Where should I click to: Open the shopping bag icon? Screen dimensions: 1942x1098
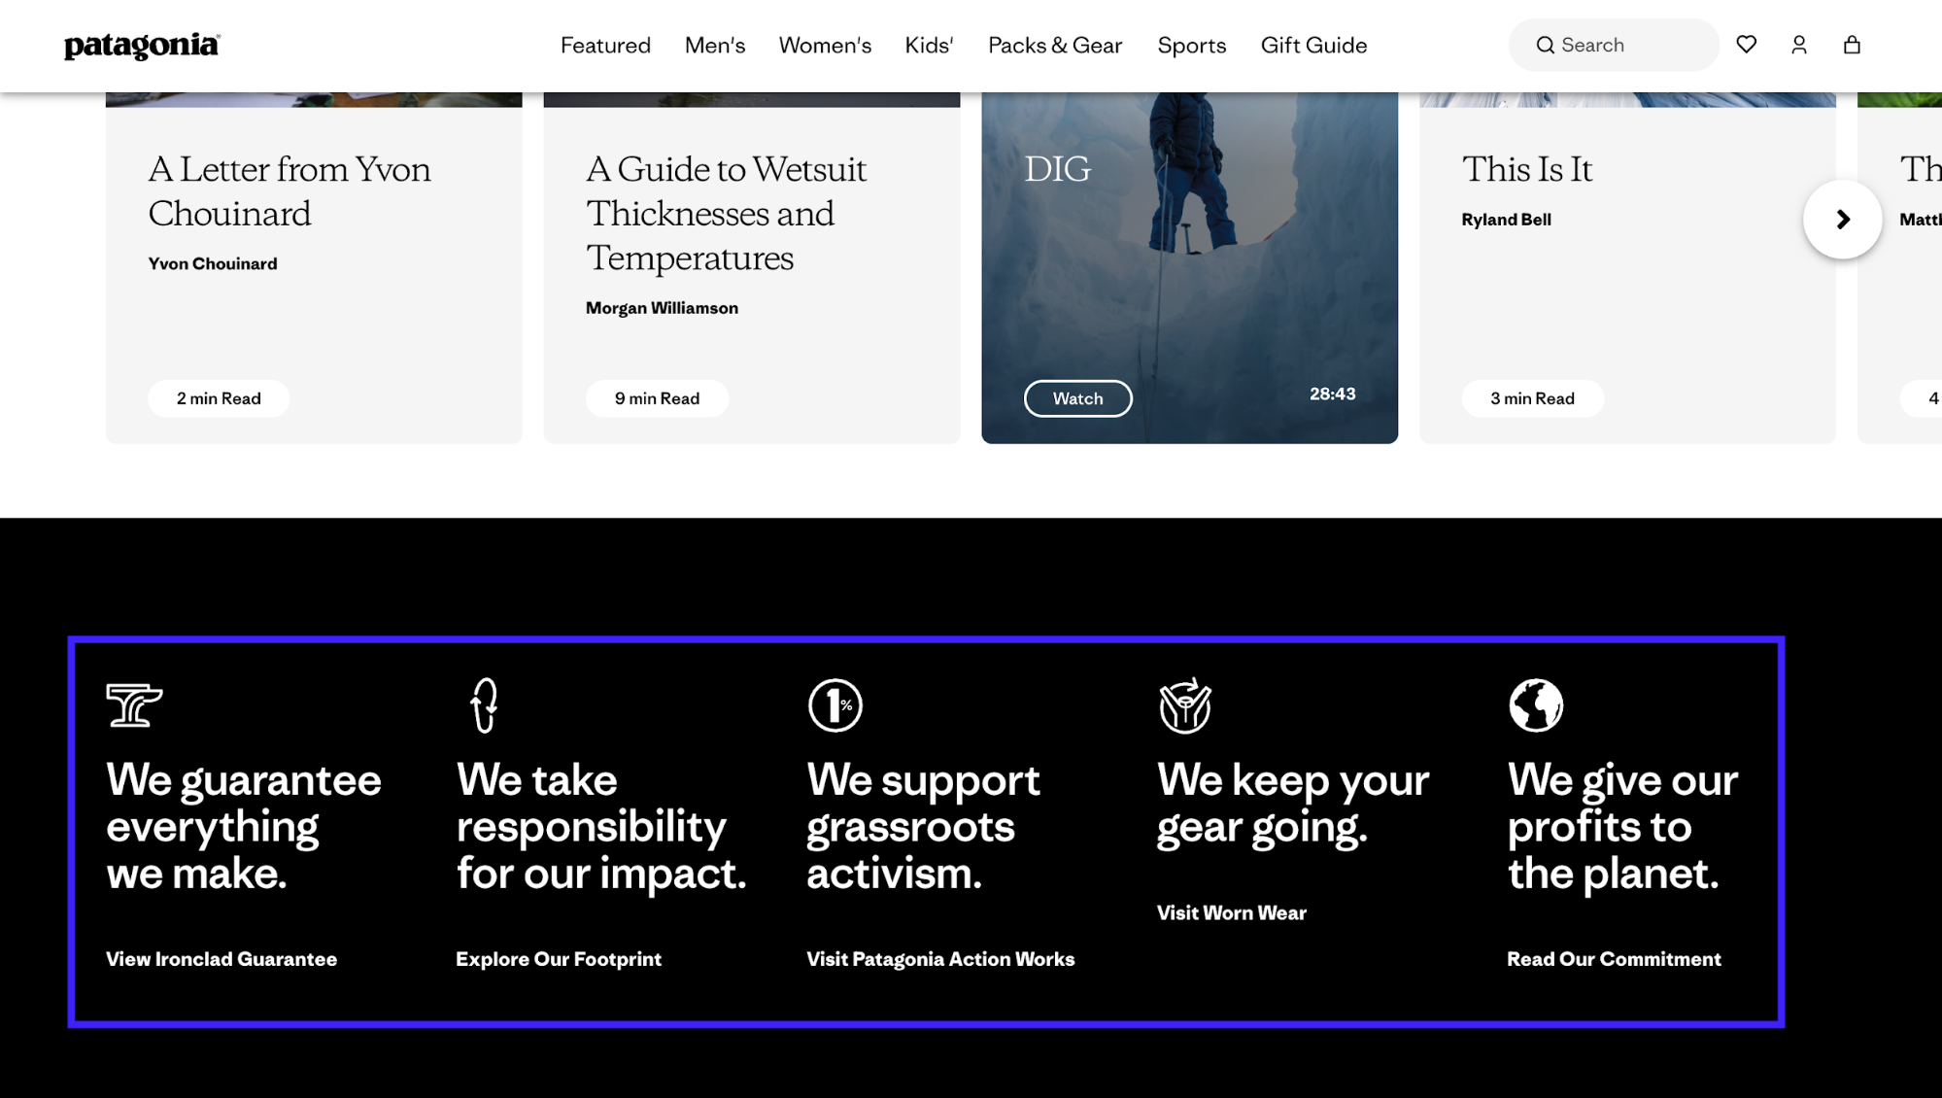1852,45
